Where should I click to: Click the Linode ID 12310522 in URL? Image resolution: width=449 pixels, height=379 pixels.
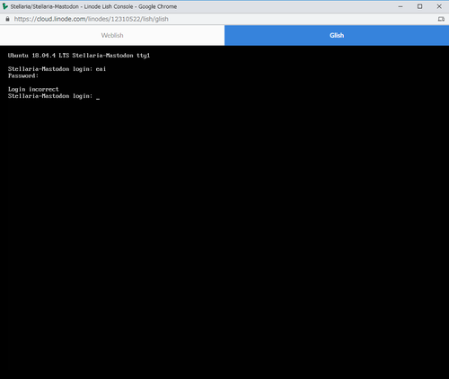(x=126, y=19)
